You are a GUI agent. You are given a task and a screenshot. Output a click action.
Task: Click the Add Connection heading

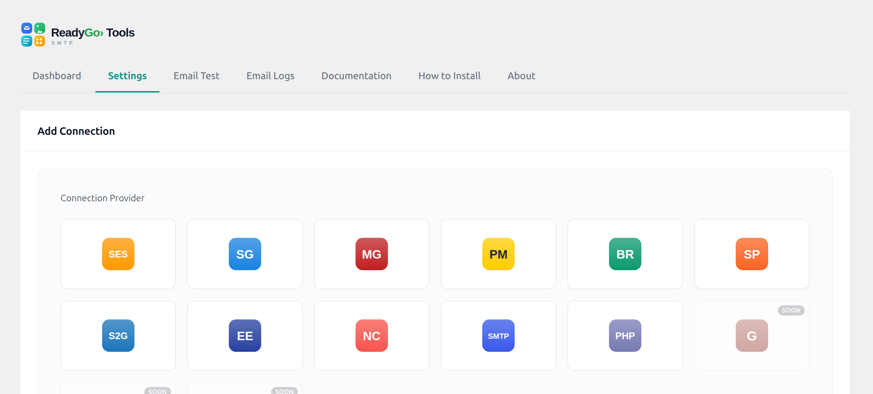pos(76,131)
